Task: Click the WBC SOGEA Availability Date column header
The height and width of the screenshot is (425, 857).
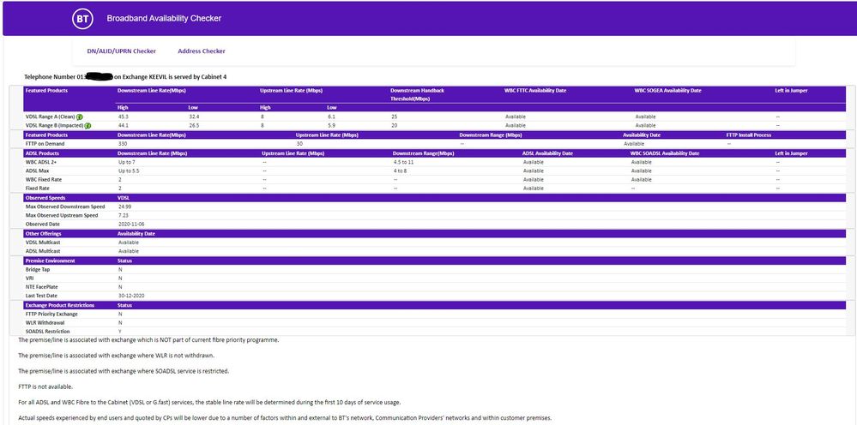Action: (667, 90)
